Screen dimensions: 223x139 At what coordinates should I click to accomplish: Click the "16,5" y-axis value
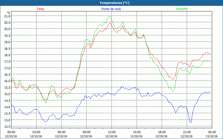click(x=8, y=74)
